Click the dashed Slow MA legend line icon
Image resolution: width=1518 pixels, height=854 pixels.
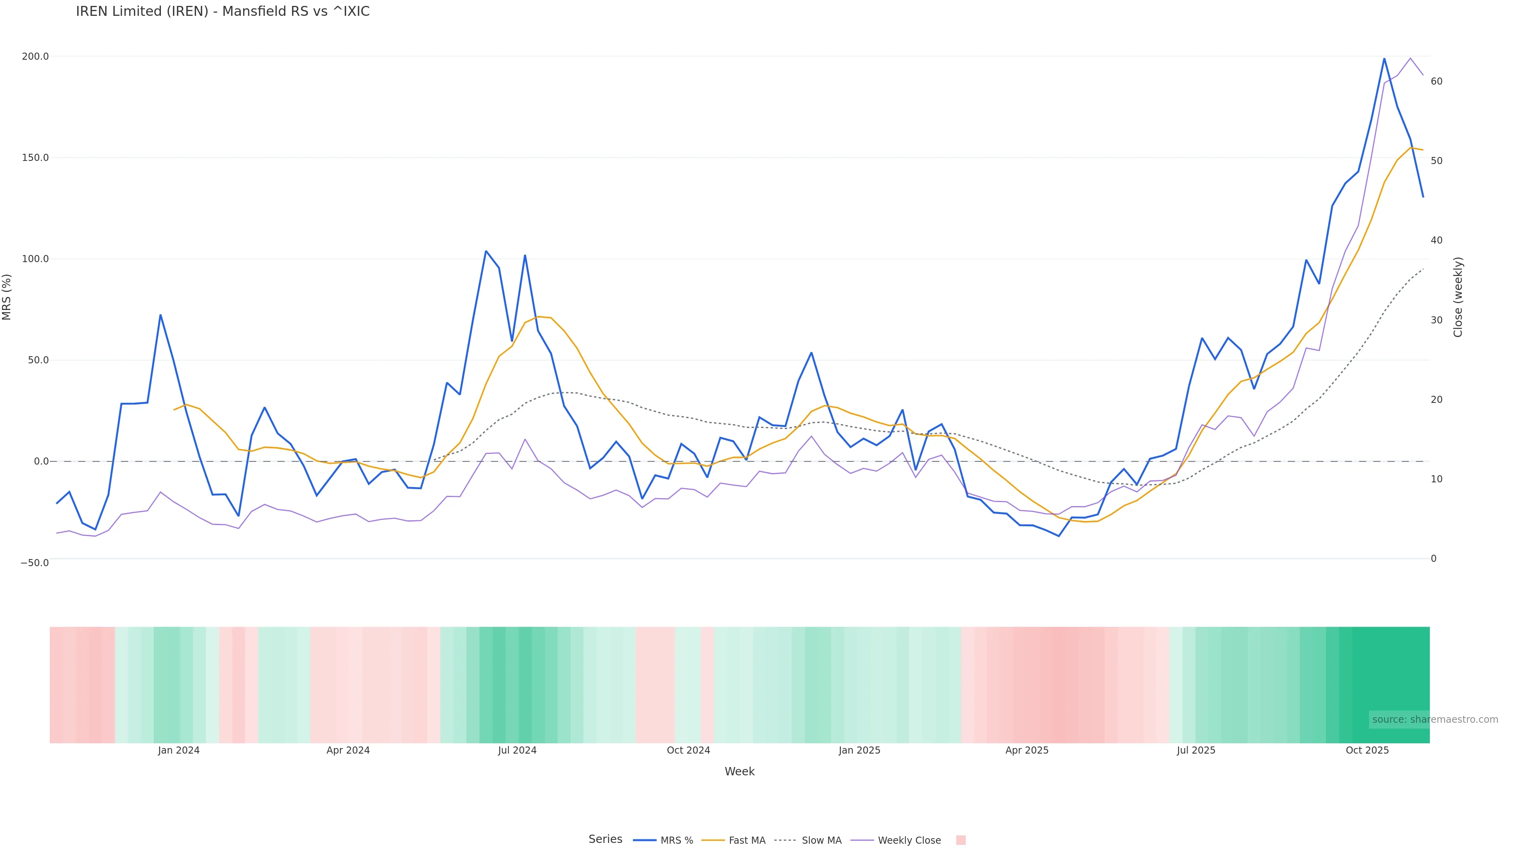coord(785,841)
